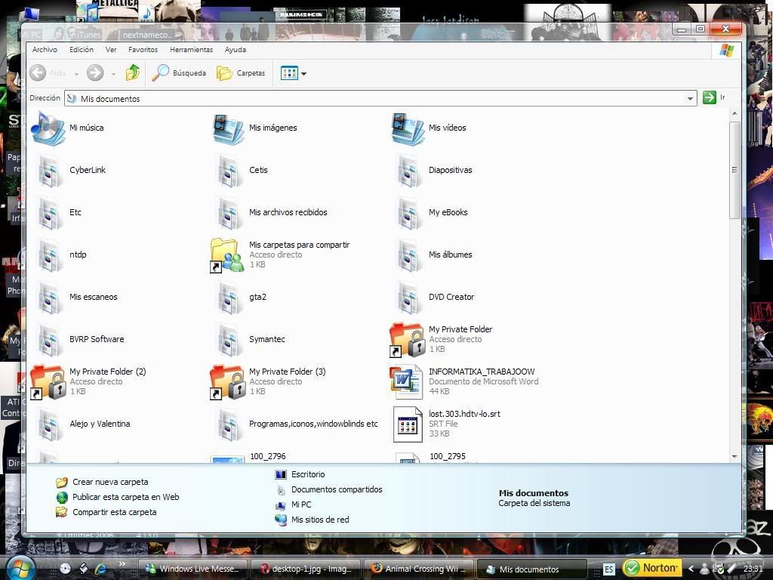
Task: Click the scrollbar up arrow
Action: [x=735, y=114]
